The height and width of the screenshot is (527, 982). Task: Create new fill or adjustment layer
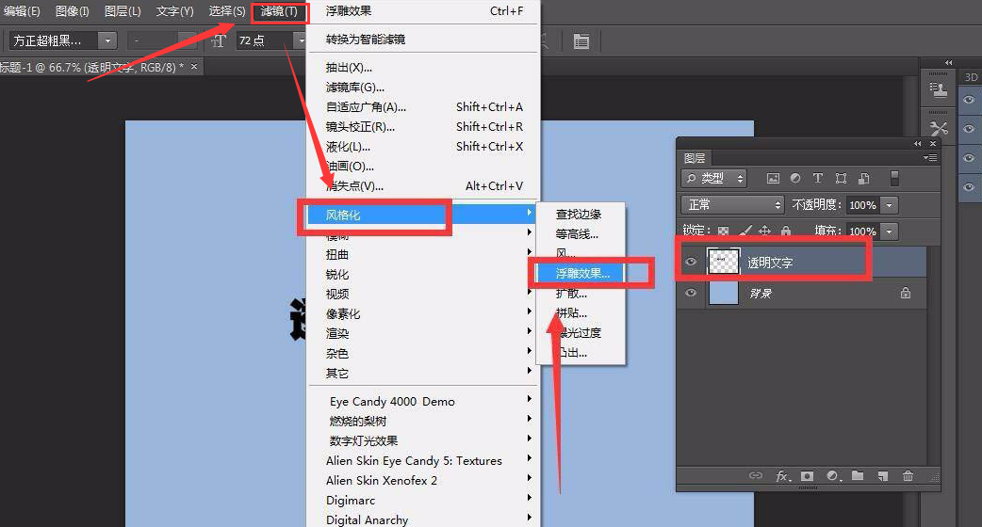834,476
